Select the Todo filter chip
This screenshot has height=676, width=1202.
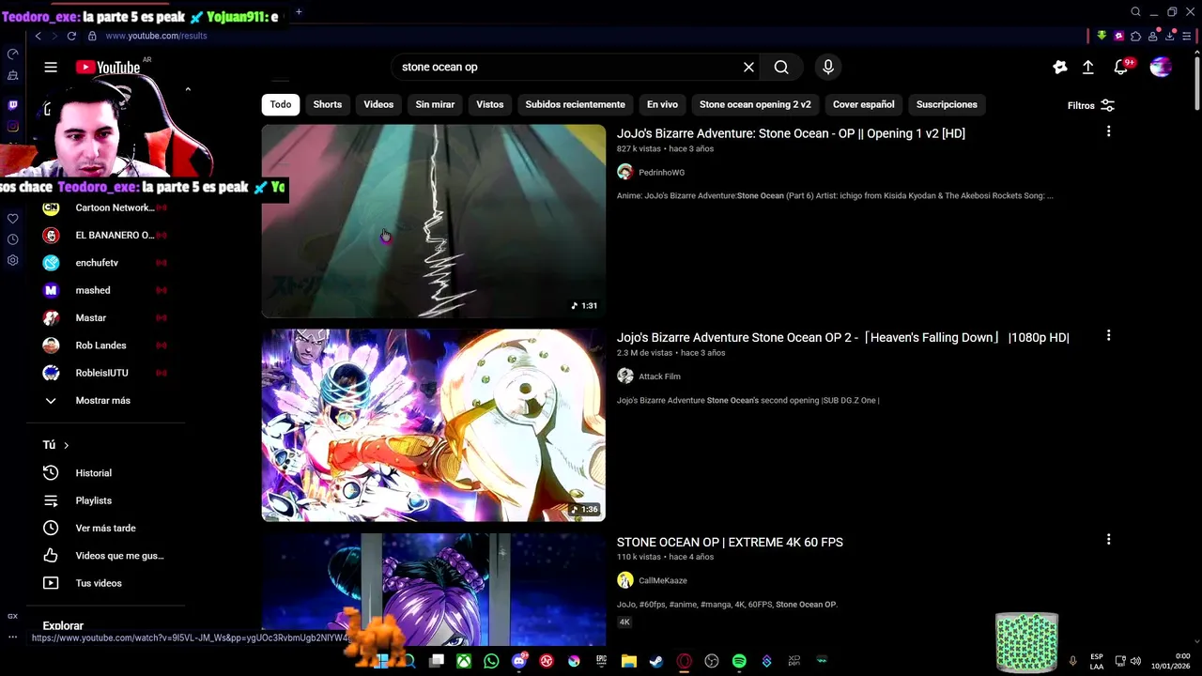tap(281, 104)
